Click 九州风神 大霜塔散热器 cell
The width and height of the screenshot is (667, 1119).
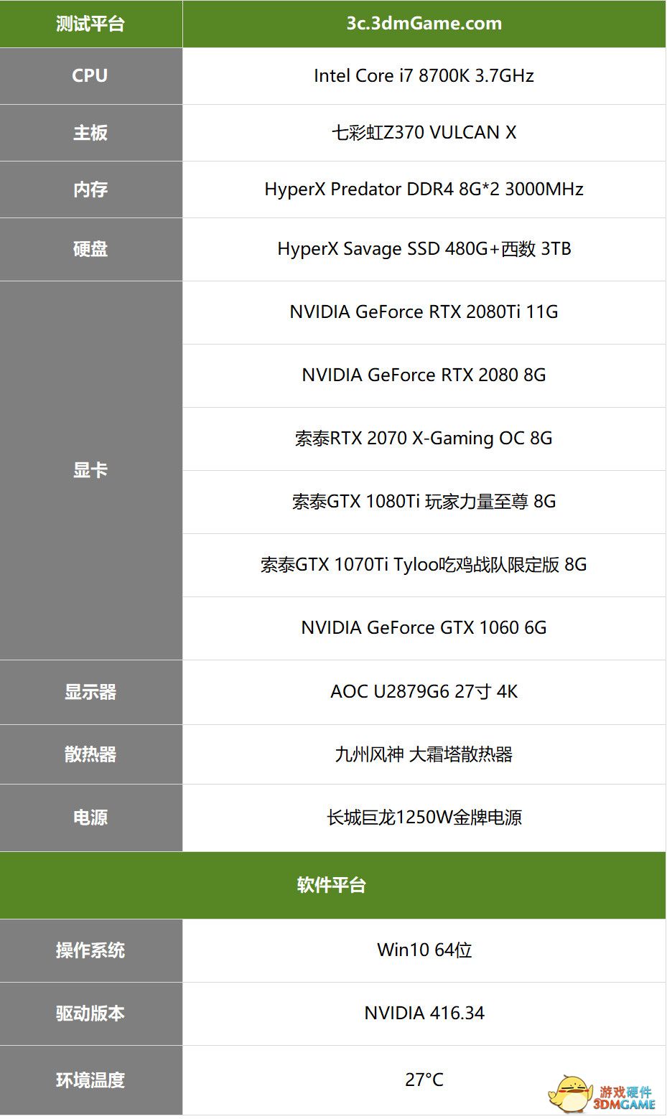click(424, 755)
